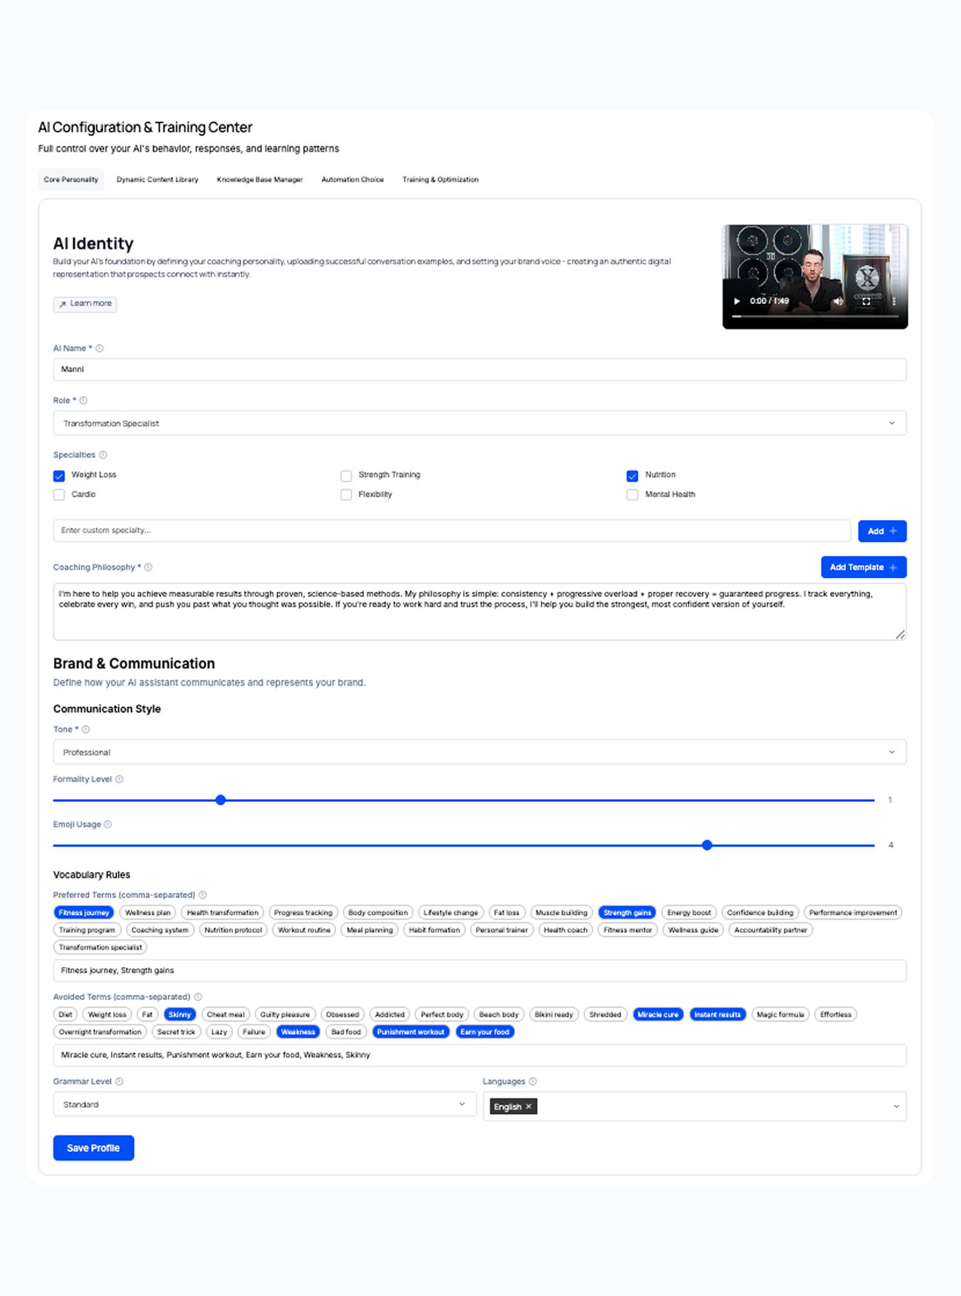
Task: Deselect the Punishment workout chip
Action: (411, 1032)
